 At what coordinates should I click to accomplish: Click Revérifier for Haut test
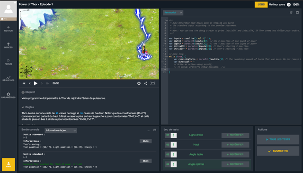[x=235, y=145]
